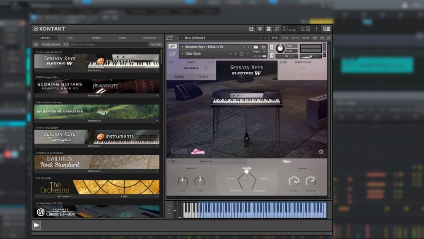This screenshot has width=424, height=239.
Task: Select previous instrument arrow beside Session Keys title
Action: click(x=244, y=47)
